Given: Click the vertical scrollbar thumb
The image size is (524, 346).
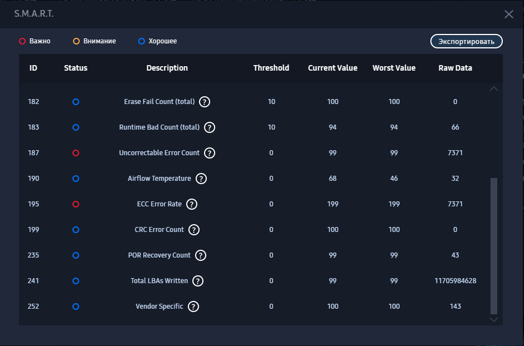Looking at the screenshot, I should (493, 245).
